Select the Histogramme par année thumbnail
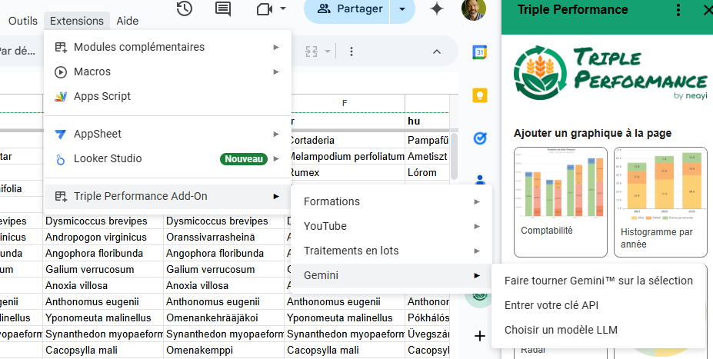This screenshot has height=359, width=713. (661, 201)
